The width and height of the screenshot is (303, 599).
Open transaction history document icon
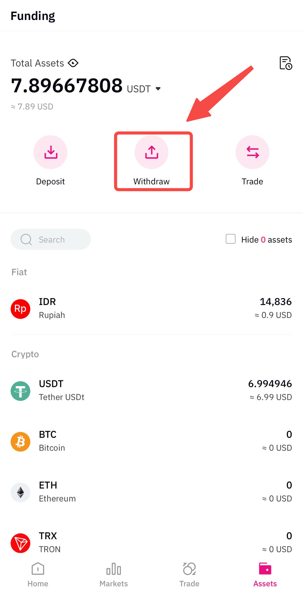286,63
